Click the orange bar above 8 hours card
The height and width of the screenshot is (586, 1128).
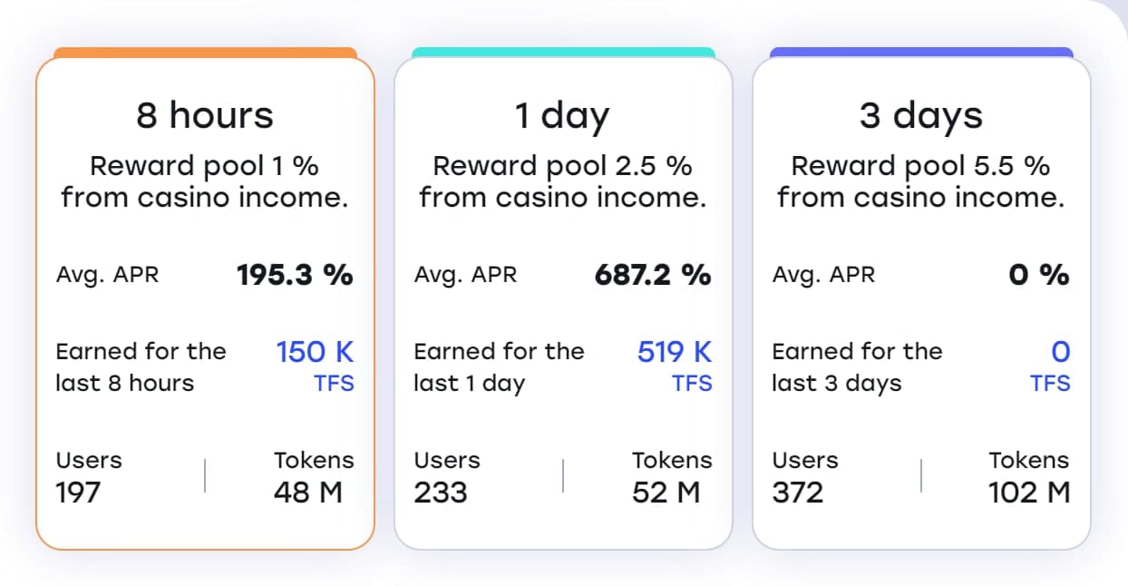click(205, 52)
